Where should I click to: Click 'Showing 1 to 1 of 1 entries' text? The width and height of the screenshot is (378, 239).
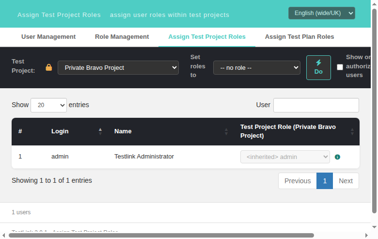52,180
